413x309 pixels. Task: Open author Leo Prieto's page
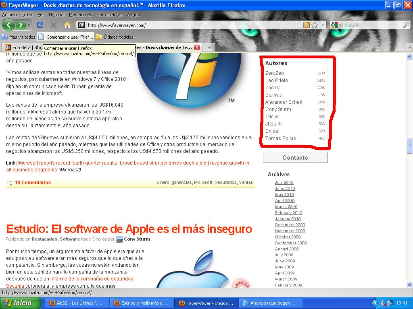pyautogui.click(x=277, y=80)
